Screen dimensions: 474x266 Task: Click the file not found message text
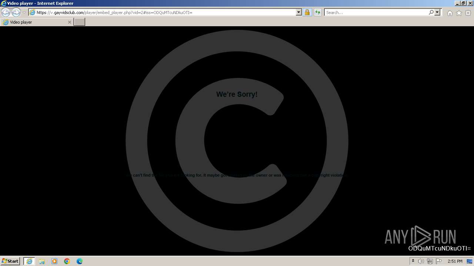(x=237, y=175)
